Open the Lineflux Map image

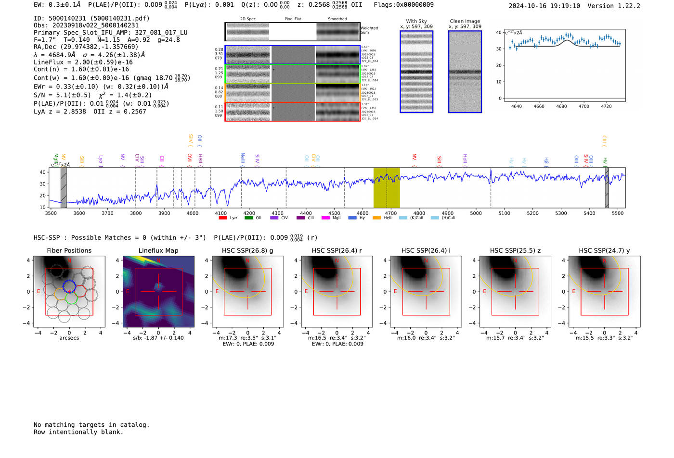pos(158,291)
